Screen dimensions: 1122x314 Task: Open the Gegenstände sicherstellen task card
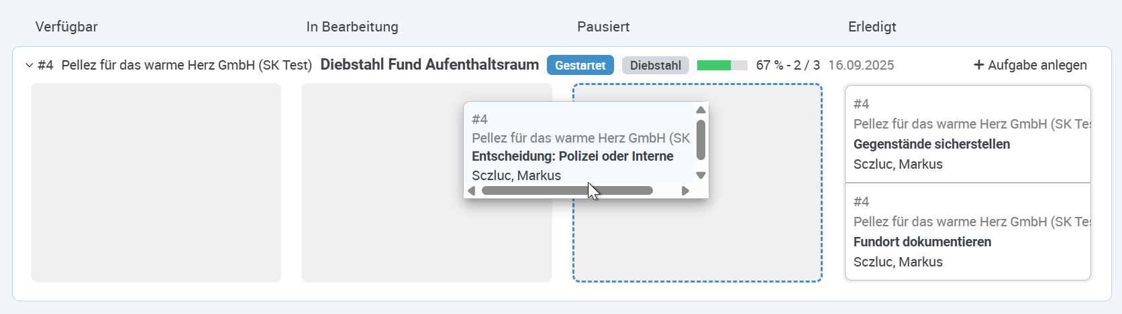pyautogui.click(x=968, y=134)
